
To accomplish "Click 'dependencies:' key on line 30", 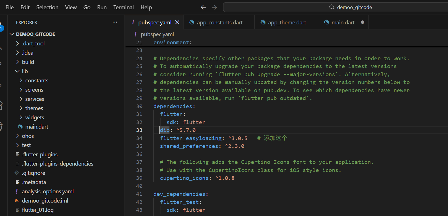I will coord(174,106).
